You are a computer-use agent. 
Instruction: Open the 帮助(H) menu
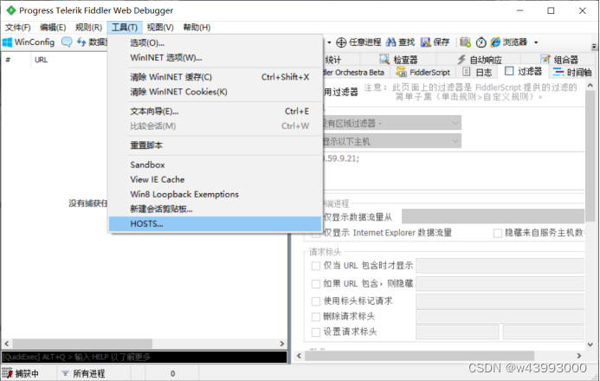point(197,27)
